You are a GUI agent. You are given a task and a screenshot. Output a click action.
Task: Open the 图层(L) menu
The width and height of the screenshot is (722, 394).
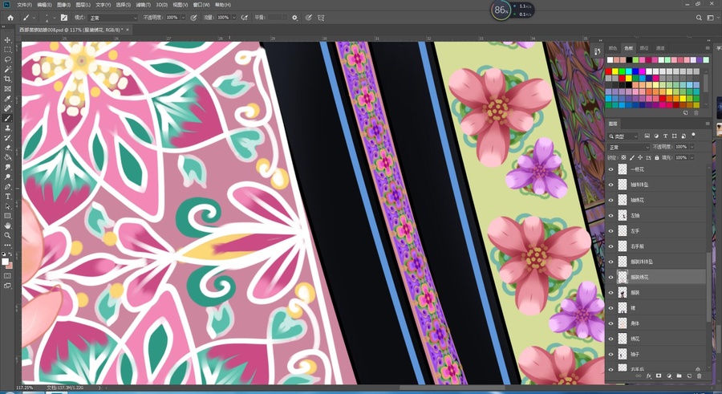83,5
